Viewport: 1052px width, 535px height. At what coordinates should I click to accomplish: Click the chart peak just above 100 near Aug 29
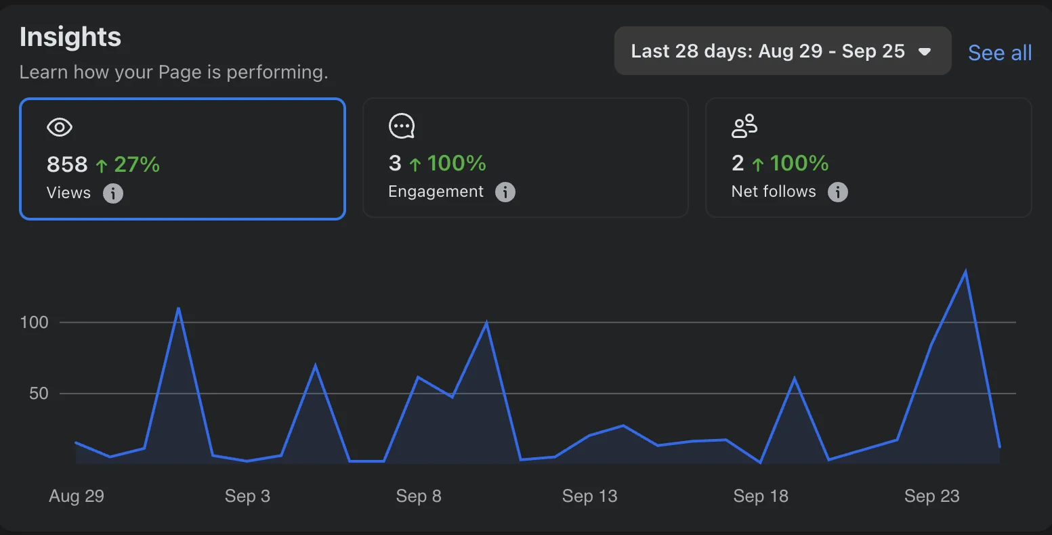coord(178,308)
